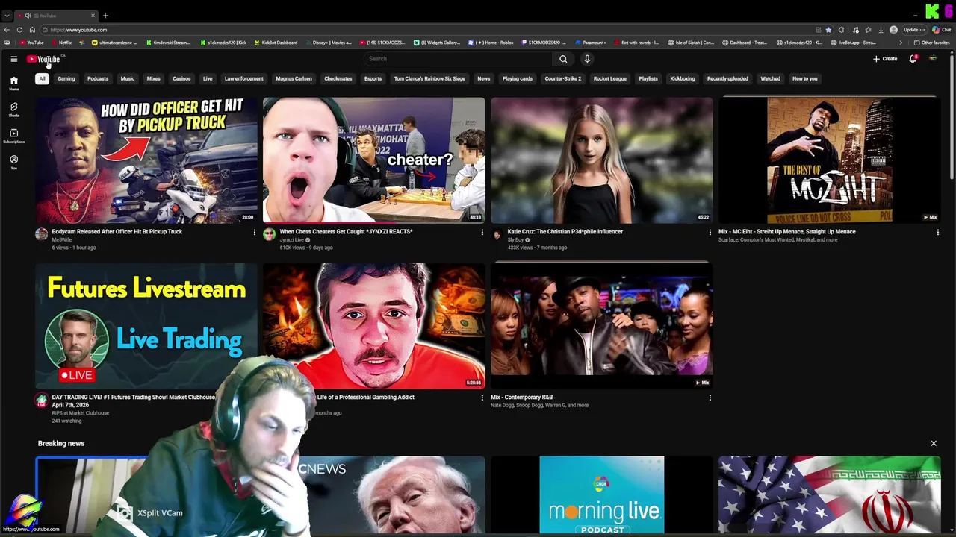956x537 pixels.
Task: Select the New to you chip
Action: click(804, 78)
